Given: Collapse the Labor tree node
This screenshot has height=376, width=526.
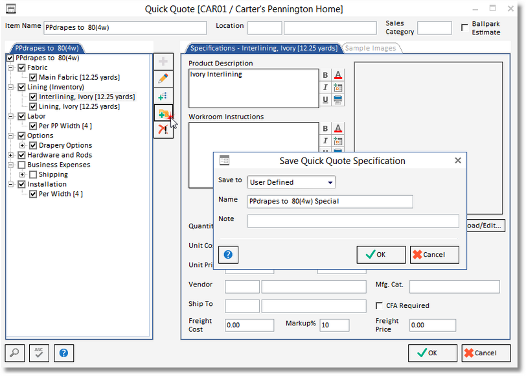Looking at the screenshot, I should point(11,117).
